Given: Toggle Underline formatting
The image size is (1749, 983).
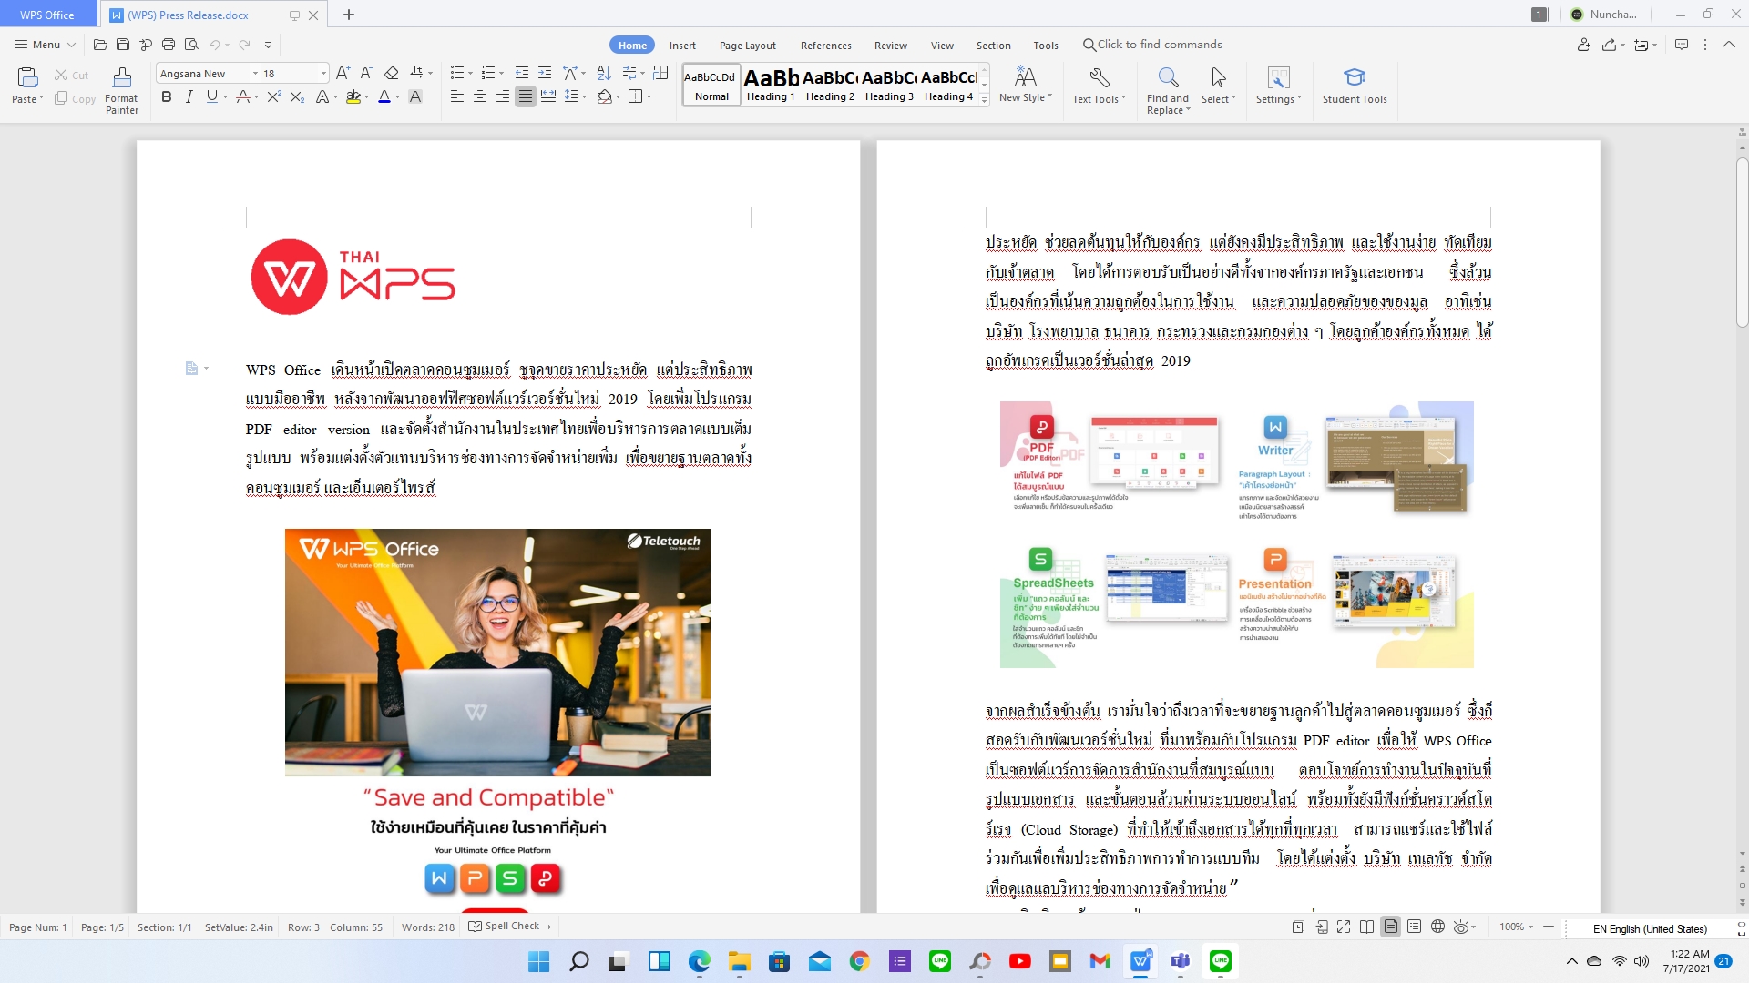Looking at the screenshot, I should pos(212,96).
